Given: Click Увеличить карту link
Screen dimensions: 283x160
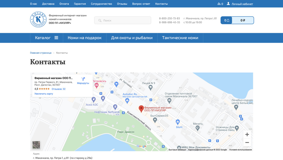Looking at the screenshot, I should click(44, 94).
